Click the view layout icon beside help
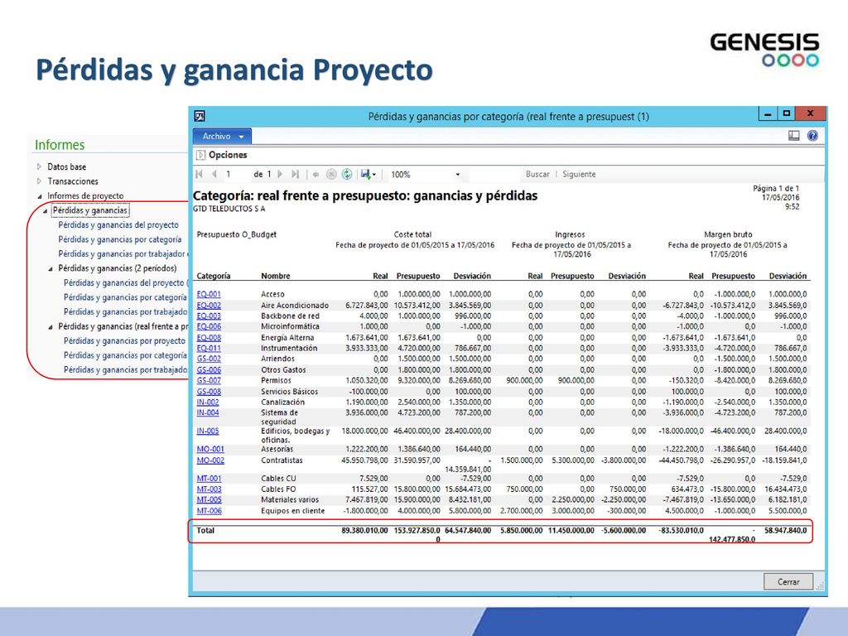Viewport: 848px width, 636px height. [x=794, y=136]
